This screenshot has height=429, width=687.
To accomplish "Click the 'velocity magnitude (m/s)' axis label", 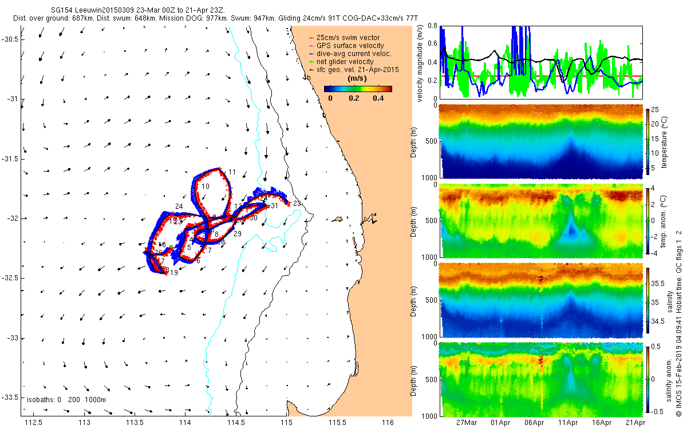I will (x=420, y=63).
